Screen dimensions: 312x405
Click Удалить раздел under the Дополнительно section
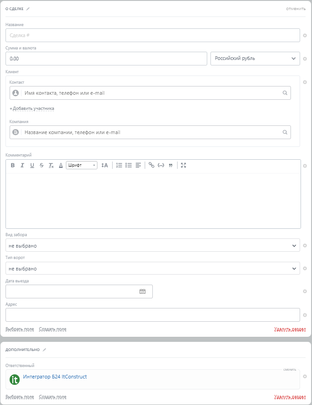pos(290,397)
